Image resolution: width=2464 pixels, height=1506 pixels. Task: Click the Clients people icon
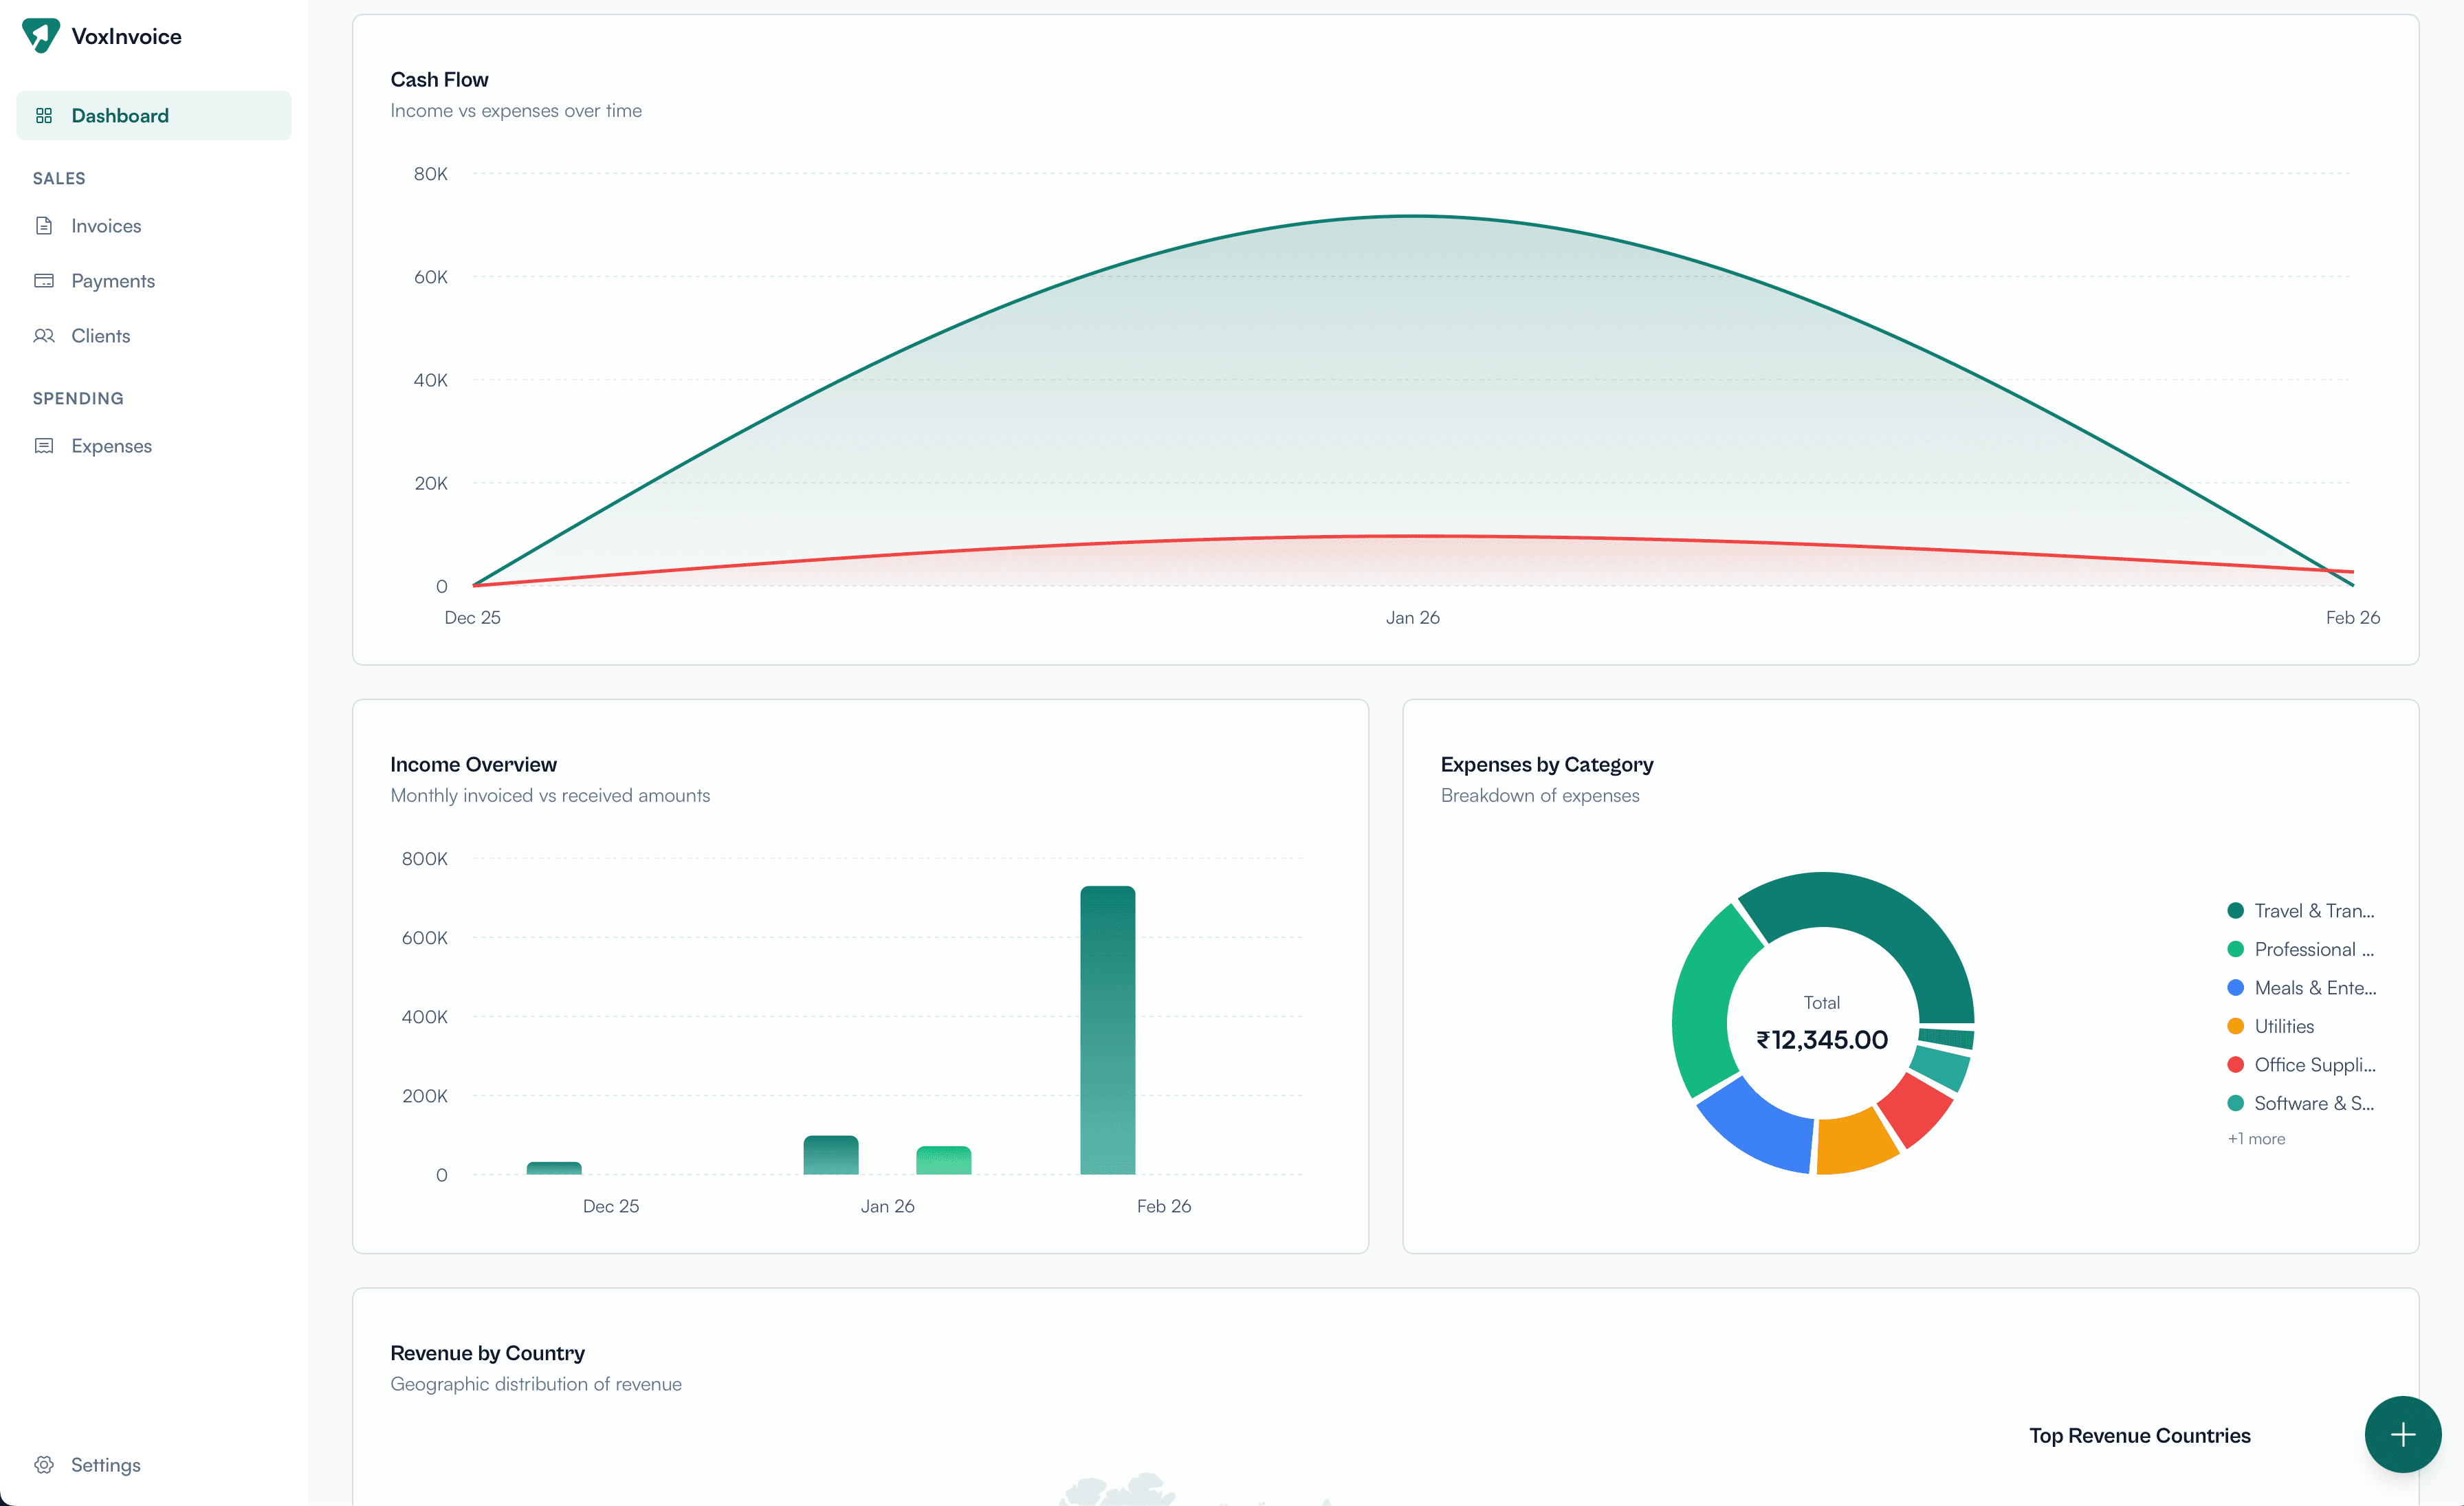[x=44, y=336]
